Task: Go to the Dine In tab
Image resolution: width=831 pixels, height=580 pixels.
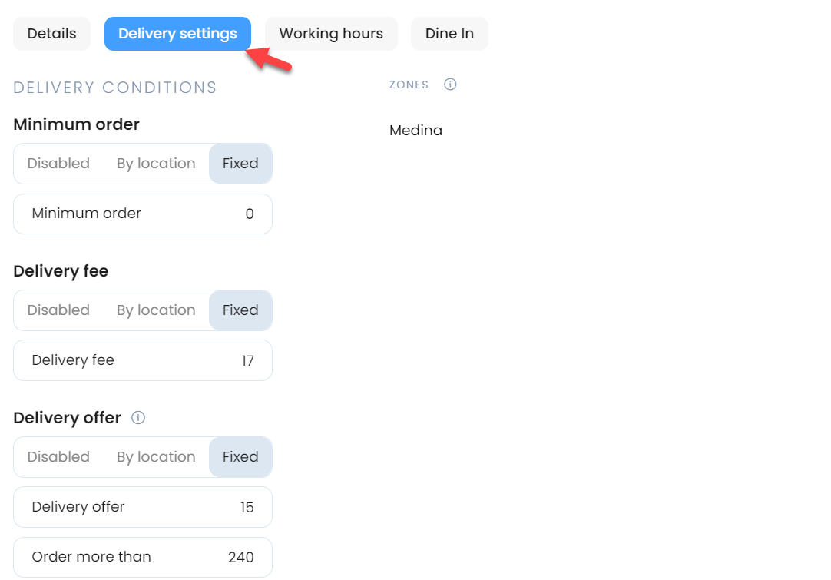Action: (x=449, y=34)
